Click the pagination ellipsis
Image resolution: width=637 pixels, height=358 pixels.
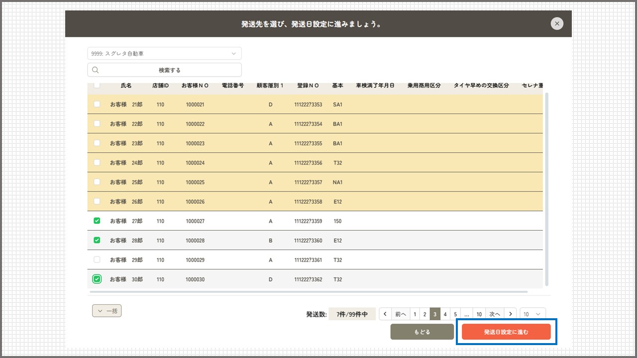coord(467,314)
